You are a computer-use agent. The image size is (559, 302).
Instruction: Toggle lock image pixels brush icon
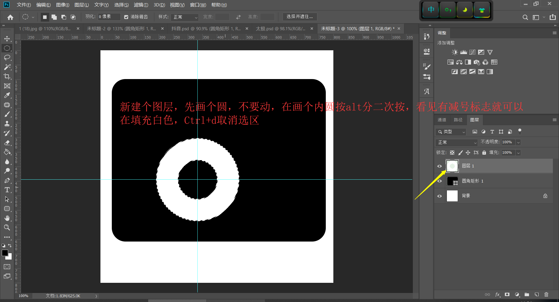(x=460, y=153)
